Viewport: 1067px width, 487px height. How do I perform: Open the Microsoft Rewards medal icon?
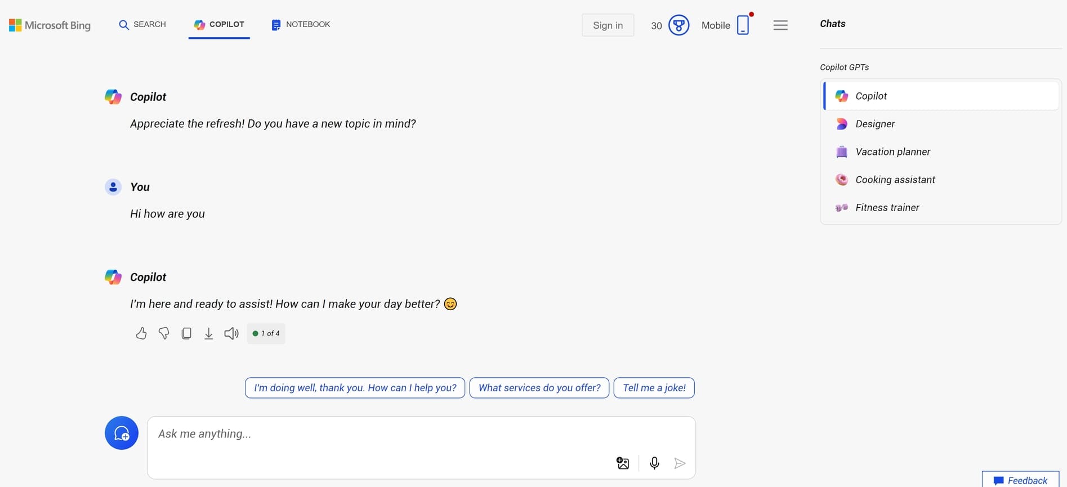click(678, 25)
